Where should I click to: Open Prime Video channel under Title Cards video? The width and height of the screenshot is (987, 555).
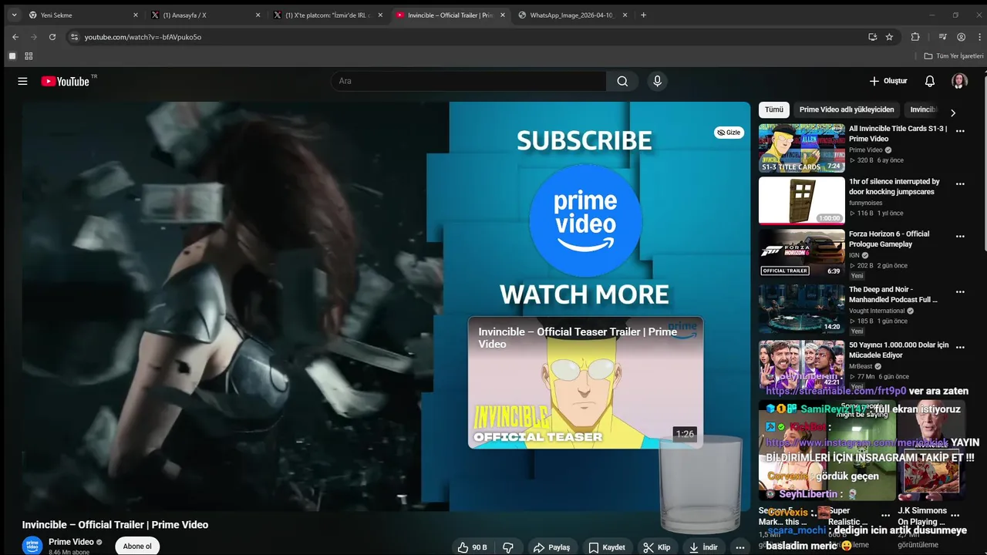[866, 150]
